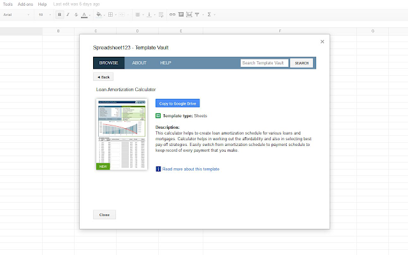
Task: Click the Search Template Vault field
Action: (265, 63)
